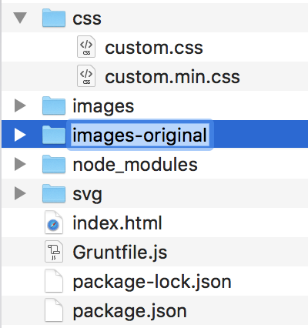Image resolution: width=308 pixels, height=328 pixels.
Task: Click the custom.css file icon
Action: tap(86, 47)
